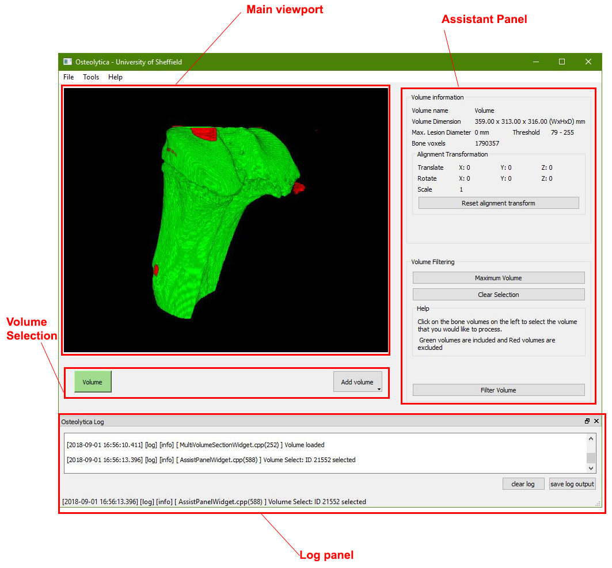Toggle the green Volume selection button

[93, 382]
